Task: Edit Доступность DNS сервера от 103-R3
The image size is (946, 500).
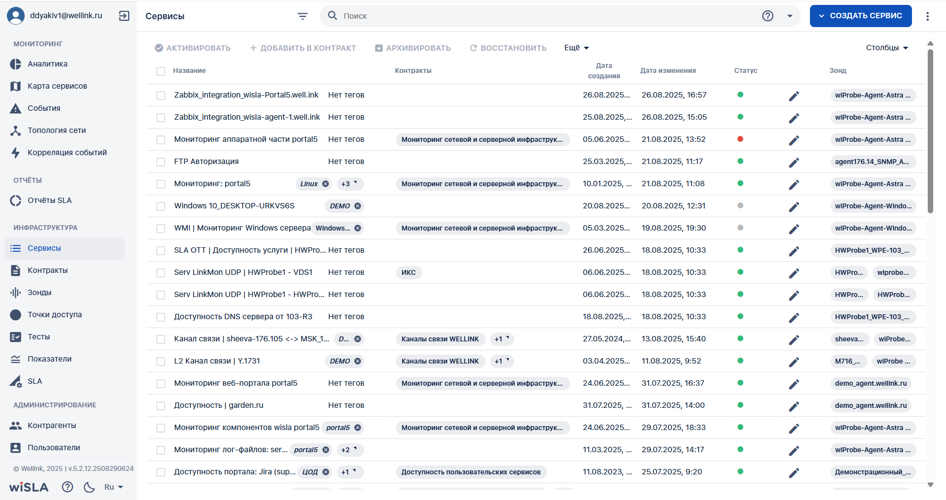Action: pyautogui.click(x=794, y=318)
